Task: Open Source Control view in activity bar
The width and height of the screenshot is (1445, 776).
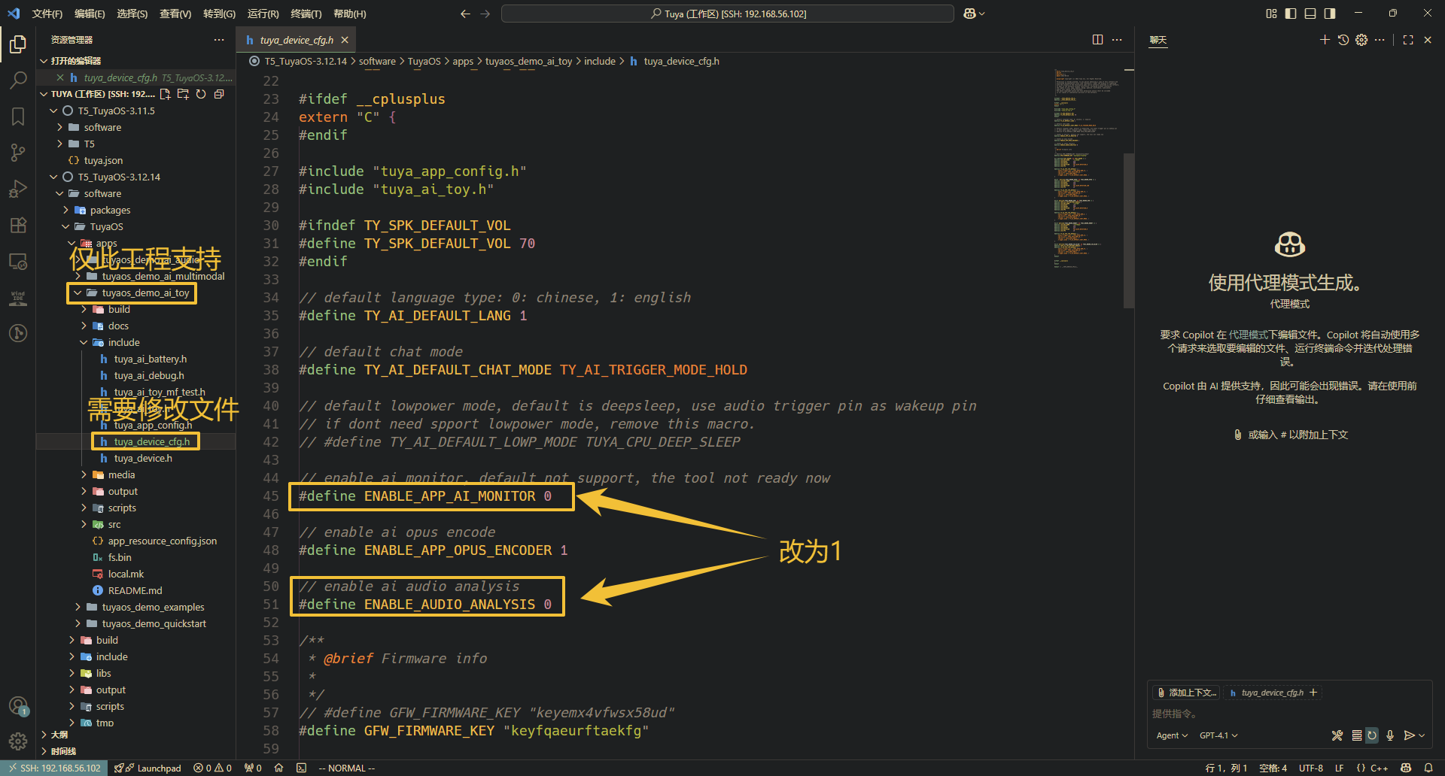Action: [x=18, y=152]
